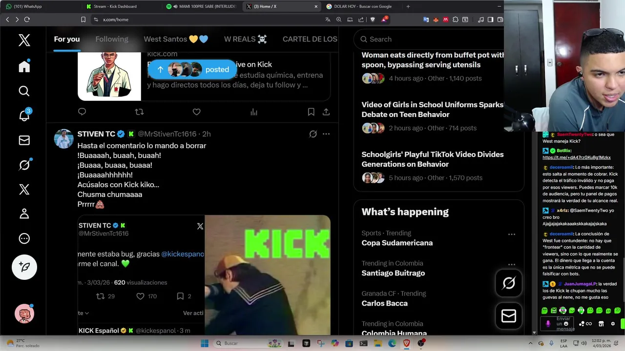Open MetaMask fox extension

pos(436,19)
